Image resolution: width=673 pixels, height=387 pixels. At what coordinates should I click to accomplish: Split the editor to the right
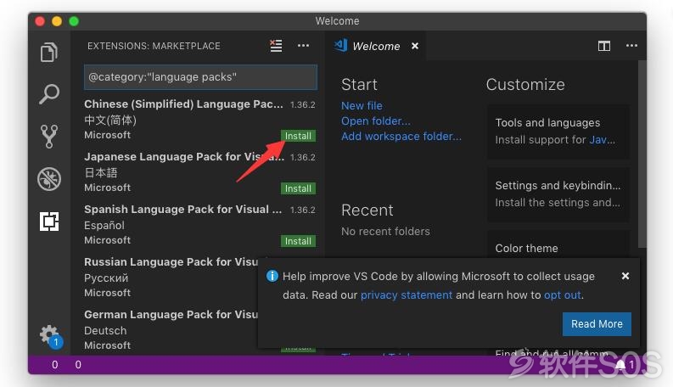(604, 46)
